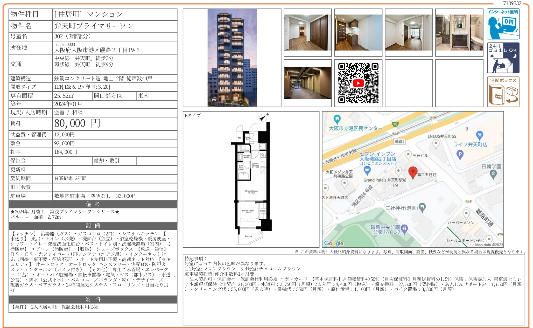Click the 大阪市立港区民センター teal marker
This screenshot has width=533, height=328.
337,119
